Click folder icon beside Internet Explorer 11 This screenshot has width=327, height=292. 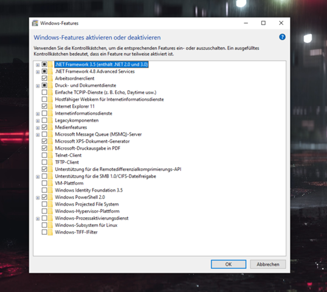point(50,106)
